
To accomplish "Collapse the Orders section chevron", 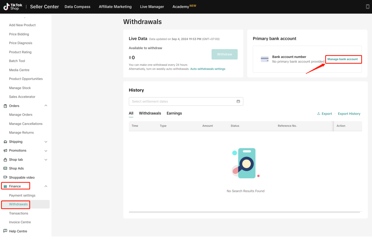I will tap(46, 106).
